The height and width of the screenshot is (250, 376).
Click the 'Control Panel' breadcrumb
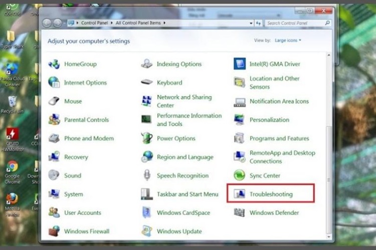94,23
